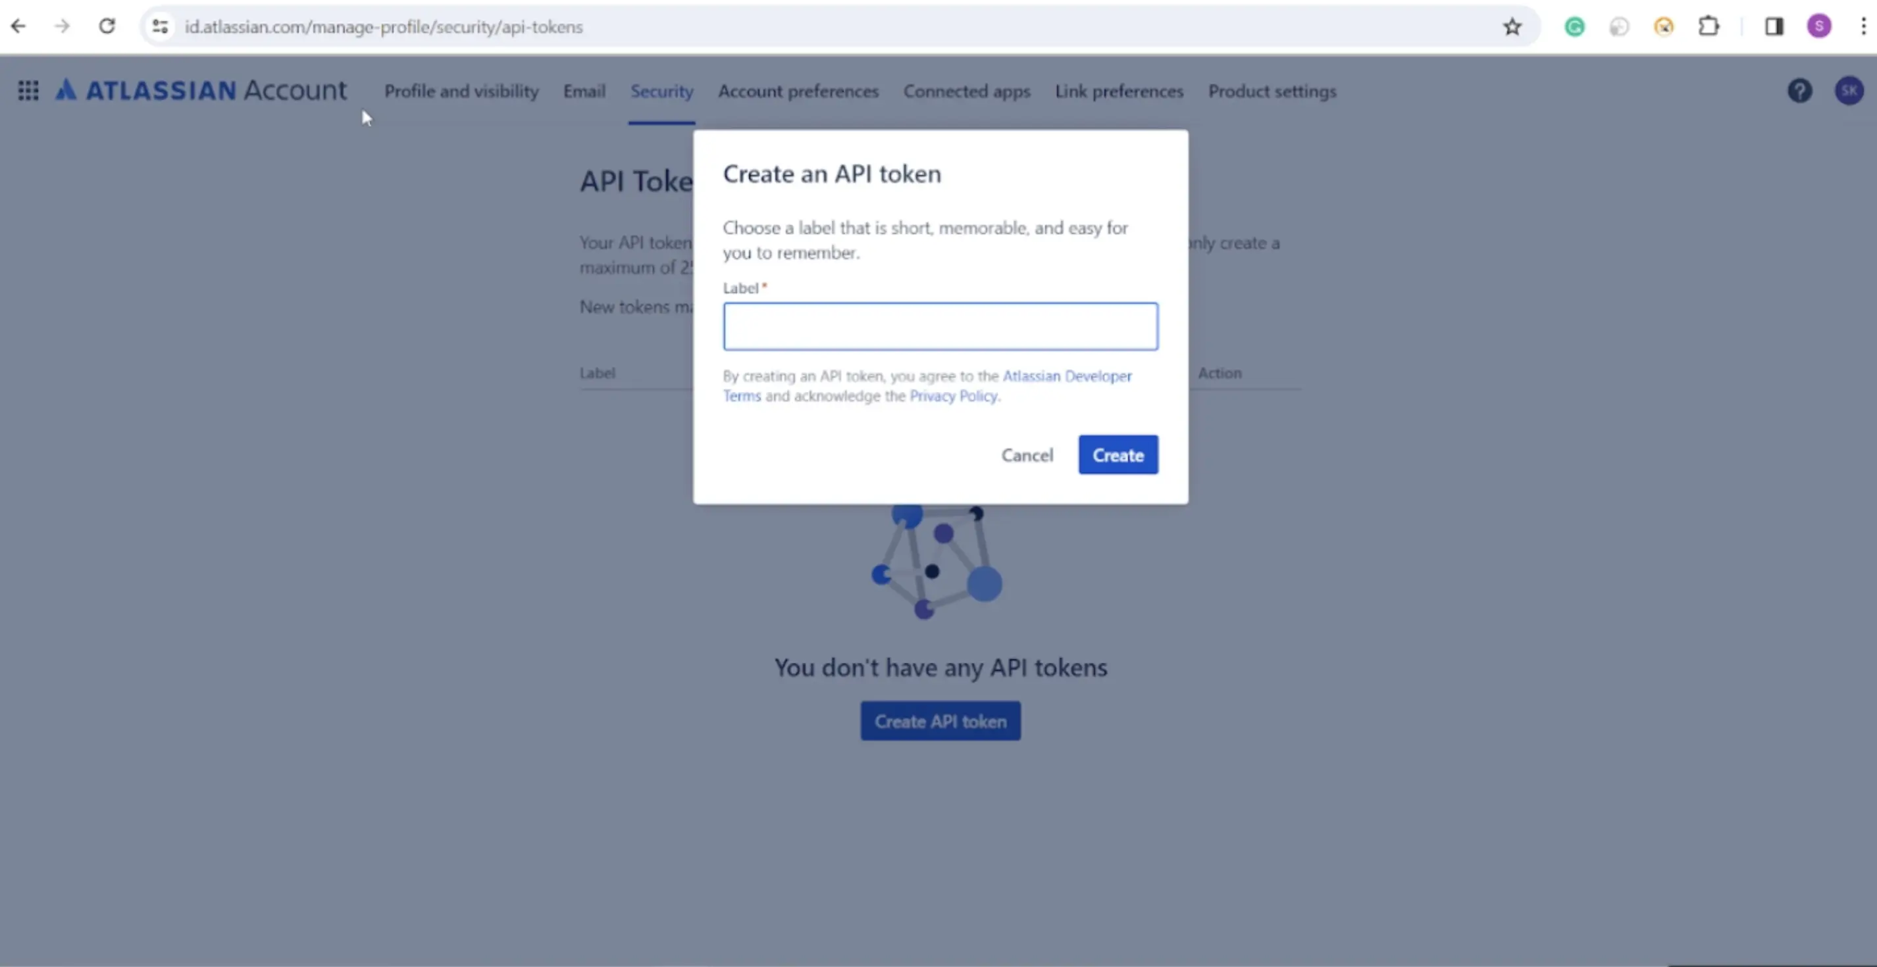Click the Create button in dialog
This screenshot has height=967, width=1877.
pyautogui.click(x=1118, y=455)
